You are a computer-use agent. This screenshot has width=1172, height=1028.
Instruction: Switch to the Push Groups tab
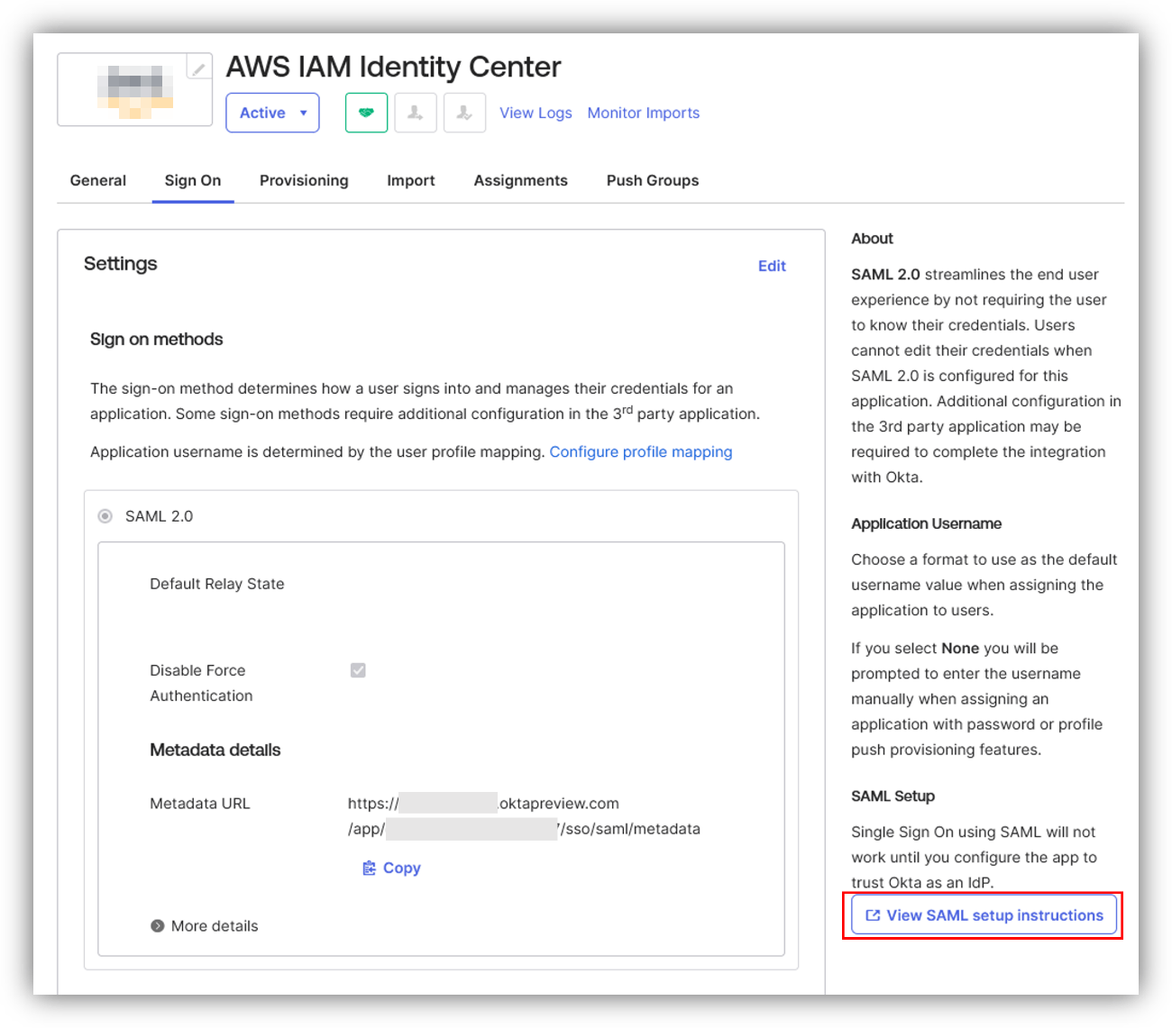click(x=653, y=180)
